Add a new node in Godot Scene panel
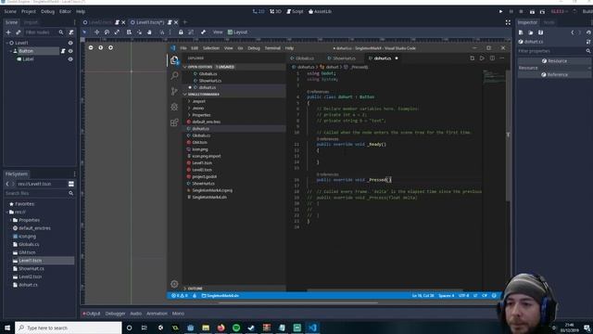This screenshot has width=593, height=334. tap(8, 32)
